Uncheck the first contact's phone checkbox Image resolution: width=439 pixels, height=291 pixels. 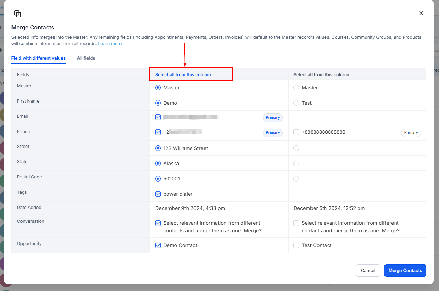[158, 132]
